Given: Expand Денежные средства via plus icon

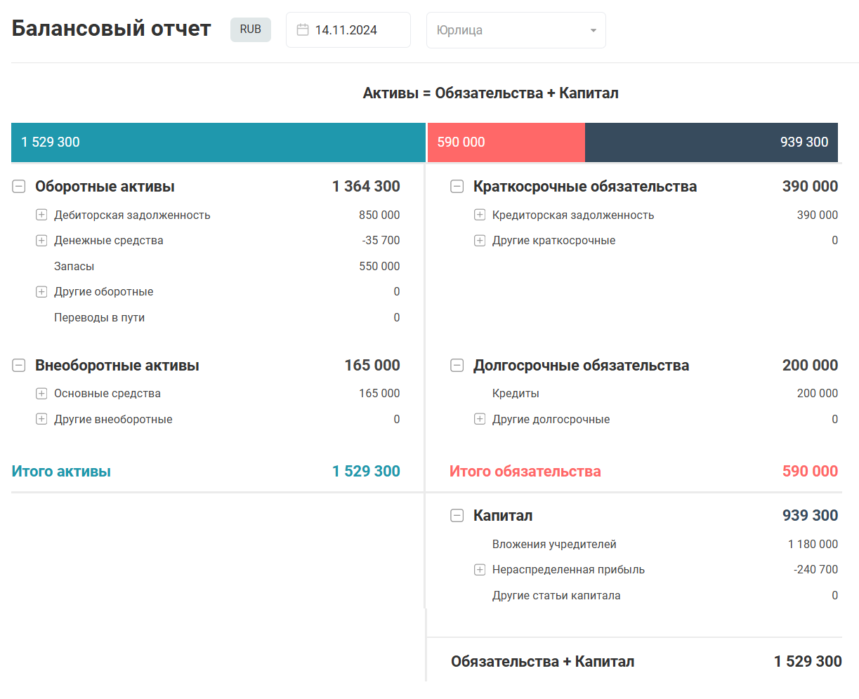Looking at the screenshot, I should click(x=41, y=240).
